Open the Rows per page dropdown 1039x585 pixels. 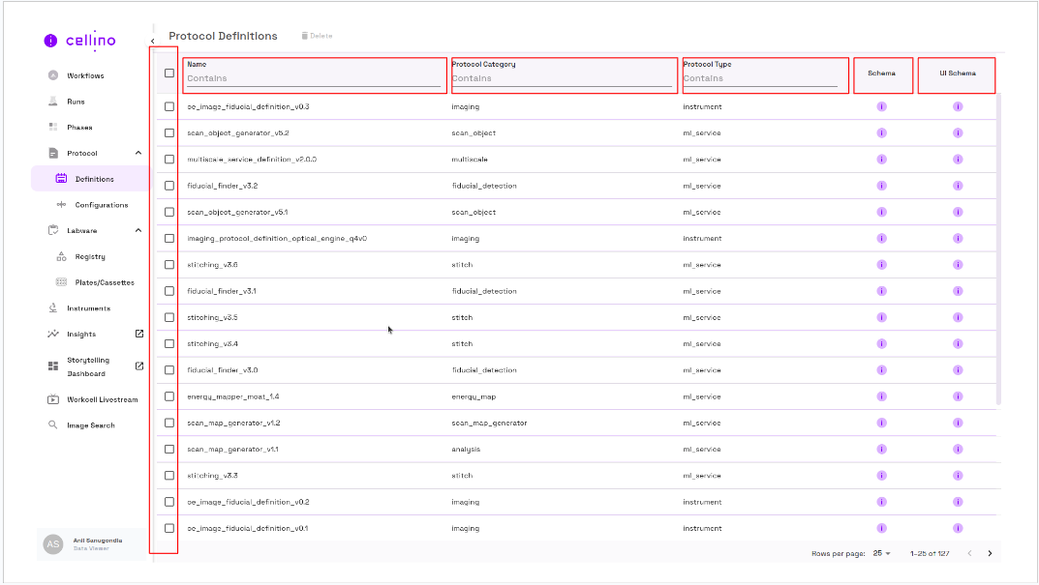coord(882,554)
